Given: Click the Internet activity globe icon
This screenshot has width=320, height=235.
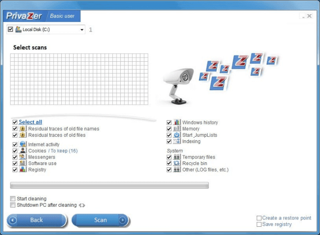Looking at the screenshot, I should tap(23, 144).
